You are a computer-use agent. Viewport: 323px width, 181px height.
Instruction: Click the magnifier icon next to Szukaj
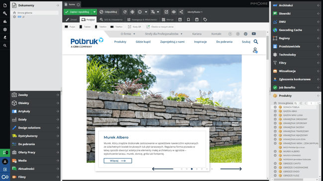tap(255, 42)
